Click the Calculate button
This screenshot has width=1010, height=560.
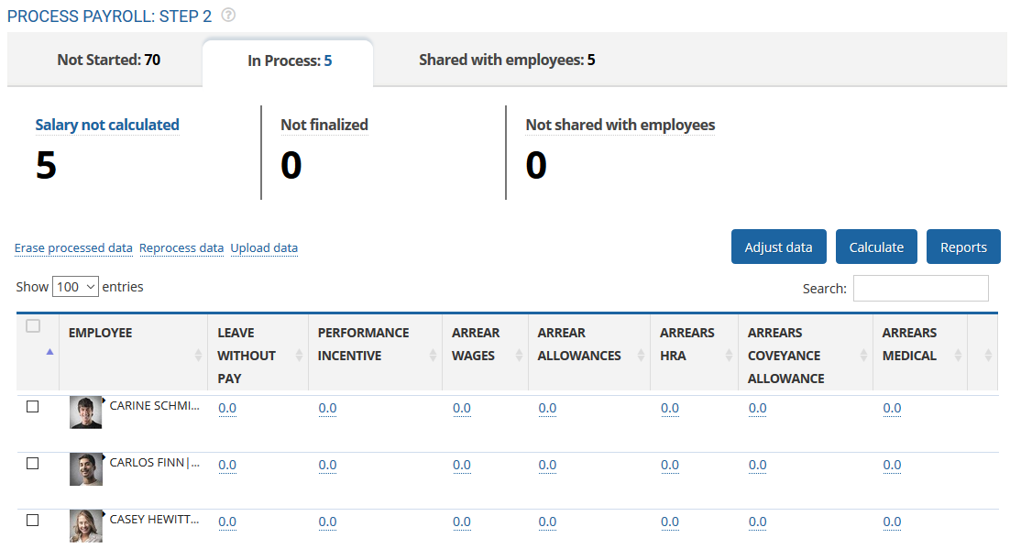pyautogui.click(x=876, y=247)
